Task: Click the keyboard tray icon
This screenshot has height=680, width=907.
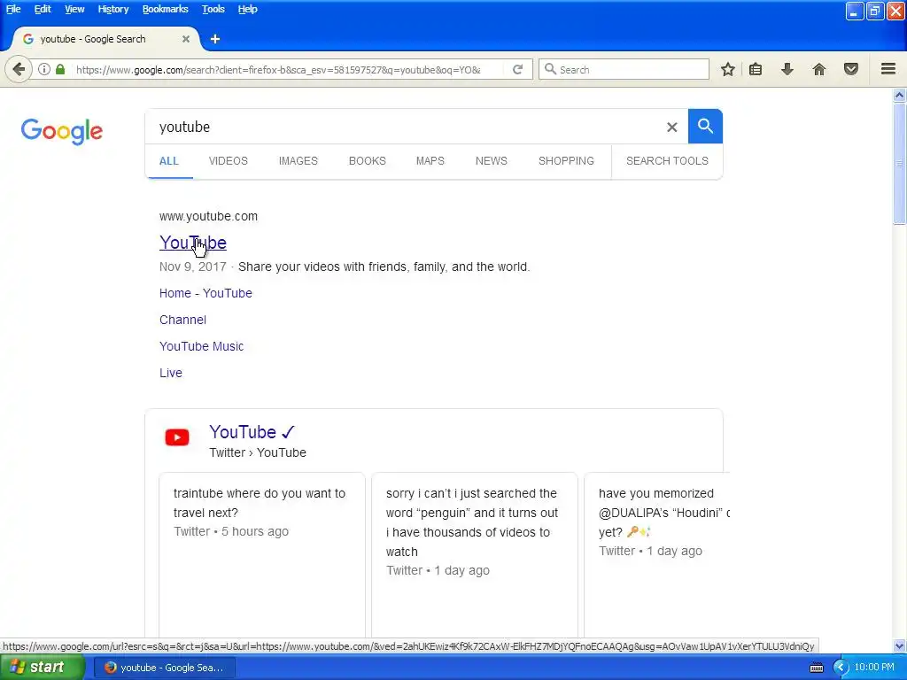Action: coord(816,668)
